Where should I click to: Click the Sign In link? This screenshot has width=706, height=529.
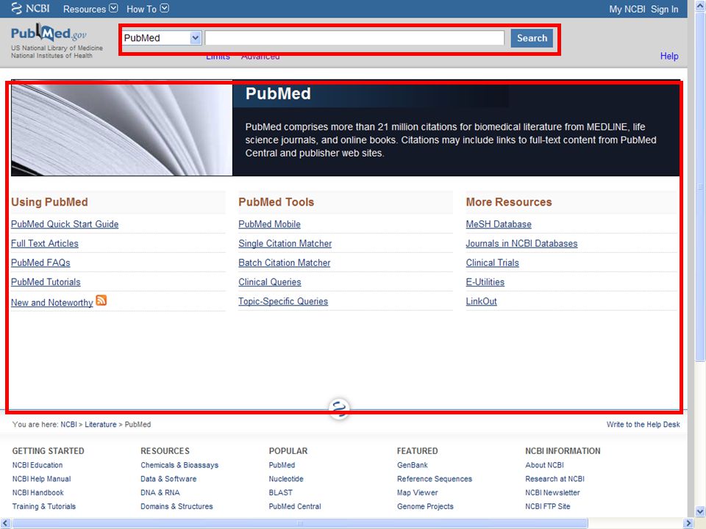664,9
